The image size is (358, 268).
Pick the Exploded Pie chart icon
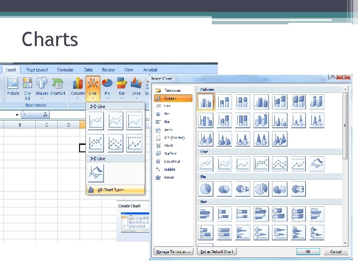click(261, 189)
